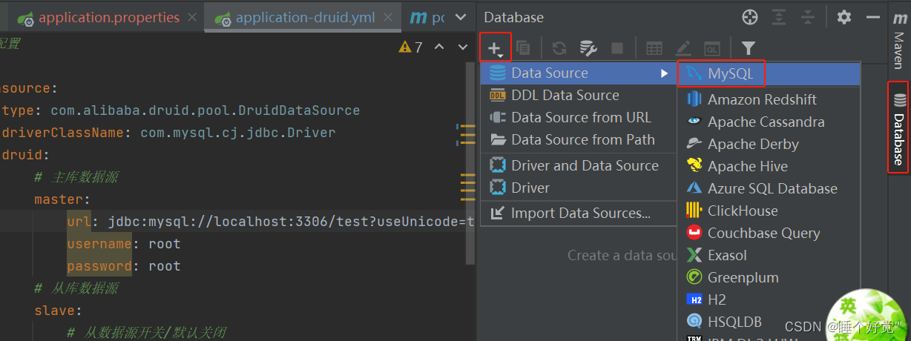Click the Filter funnel icon

(748, 49)
